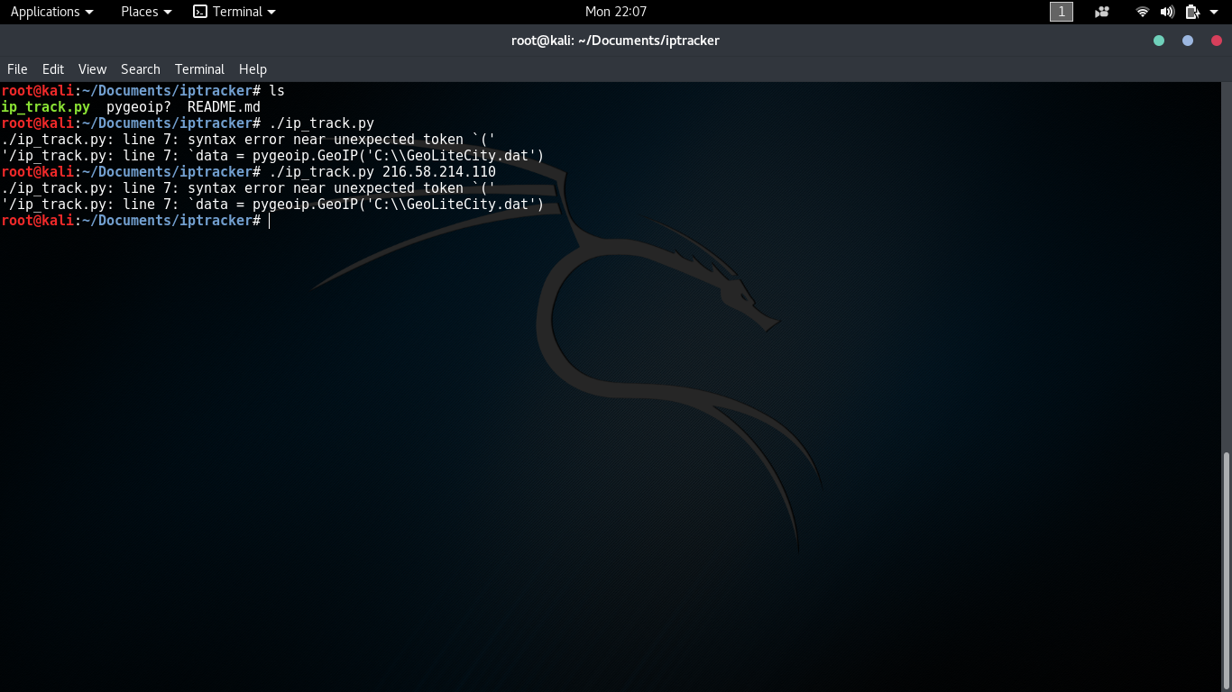Open the Terminal menu in menu bar

point(199,69)
